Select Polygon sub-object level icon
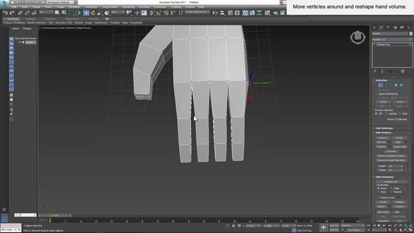Image resolution: width=414 pixels, height=233 pixels. [396, 85]
